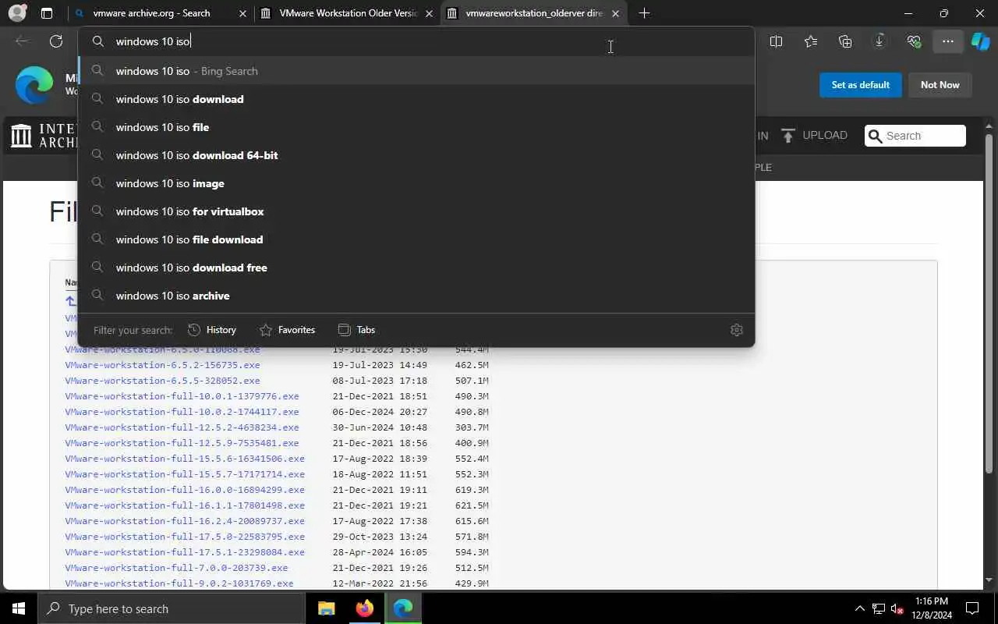Open VMware-workstation-6.5.2-156735.exe link
This screenshot has width=998, height=624.
[x=162, y=365]
